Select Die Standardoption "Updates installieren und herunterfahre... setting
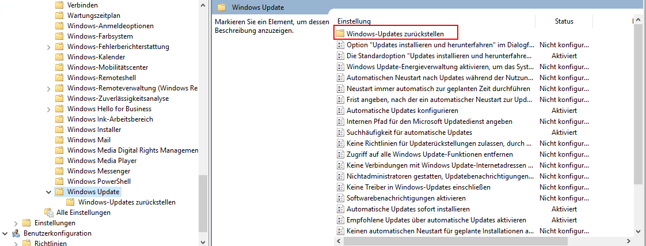This screenshot has width=646, height=246. (439, 56)
